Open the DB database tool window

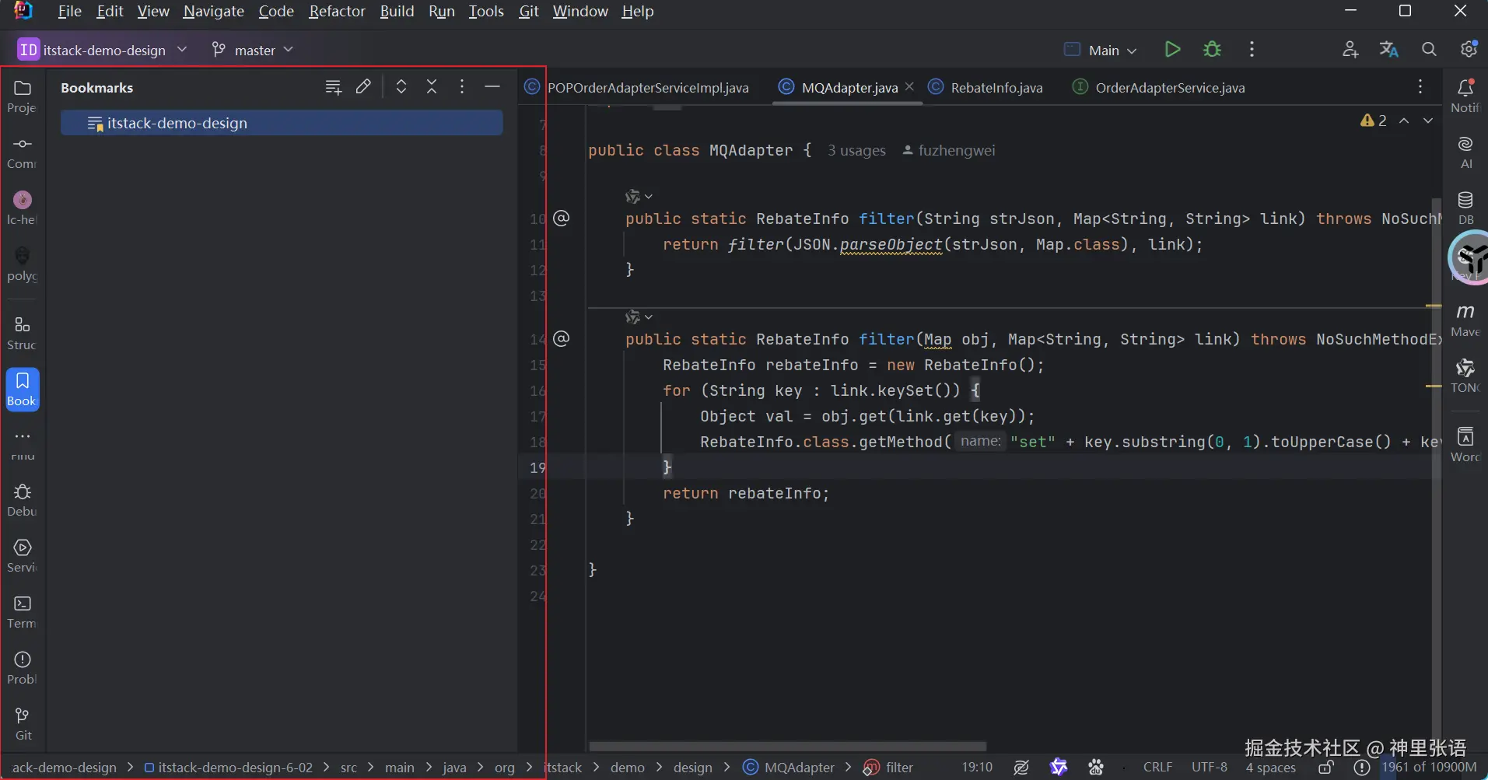coord(1465,208)
